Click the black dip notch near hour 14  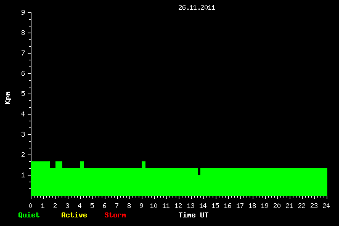(x=199, y=171)
